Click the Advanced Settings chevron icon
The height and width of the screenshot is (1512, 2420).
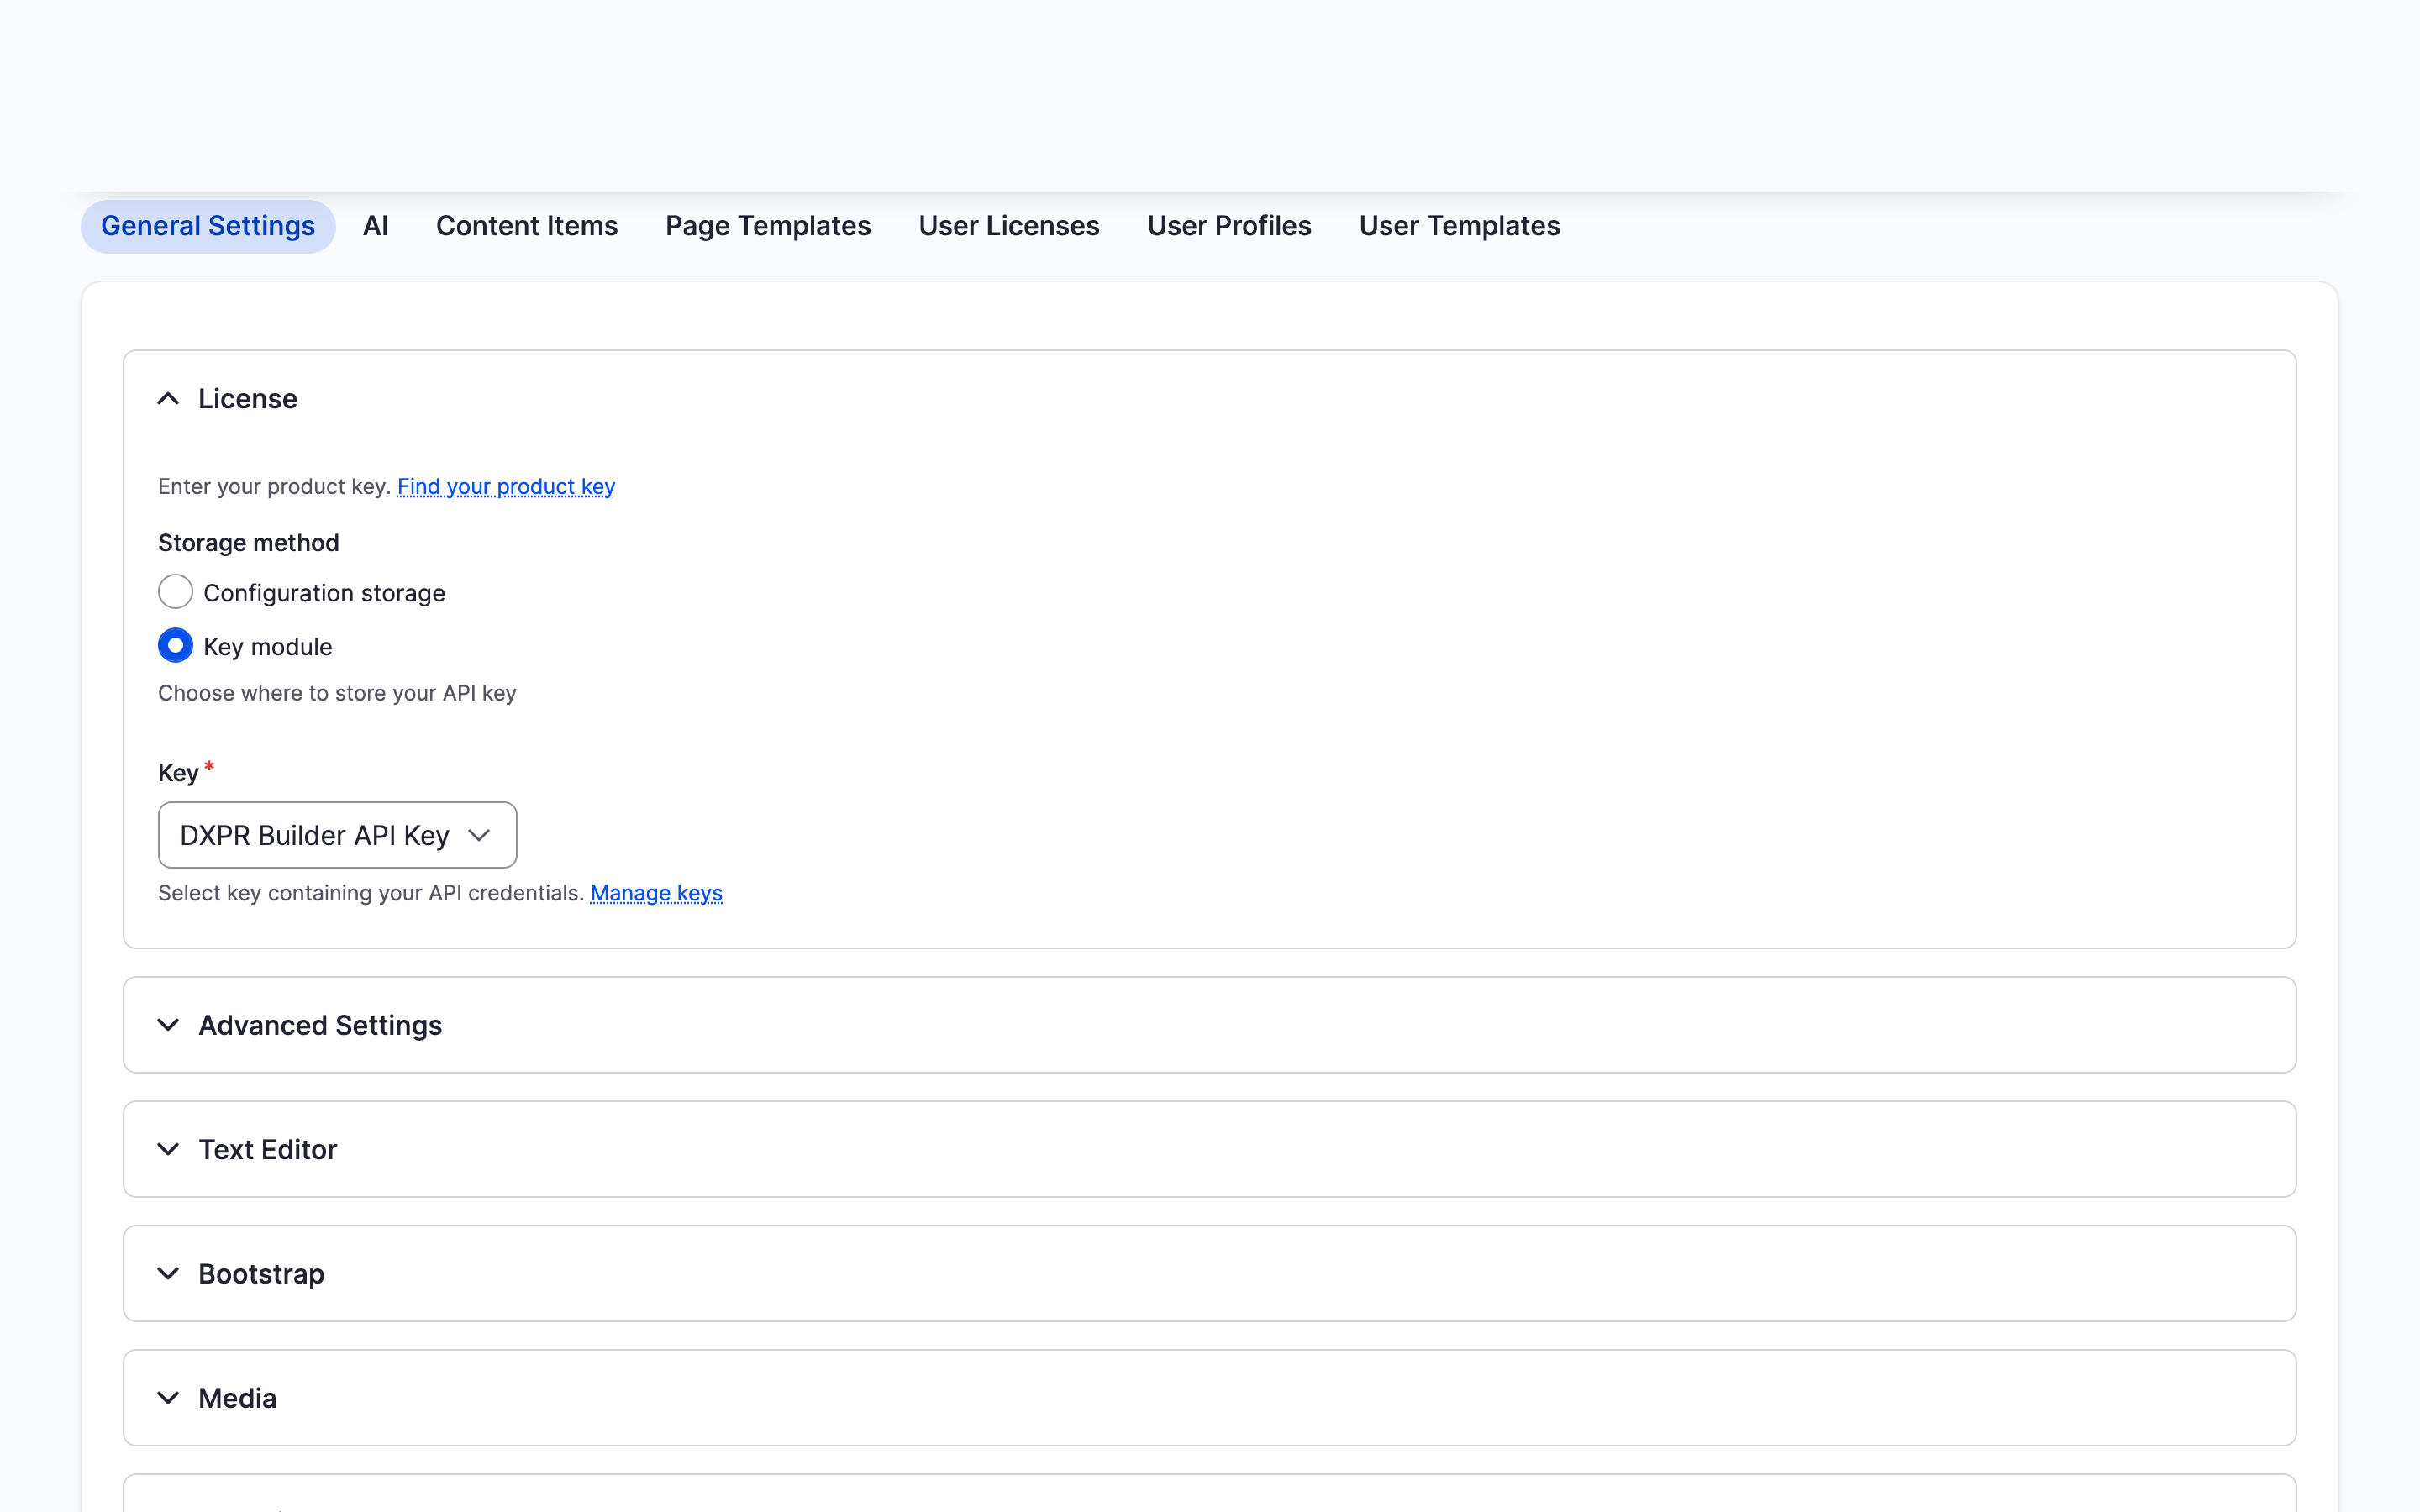[168, 1025]
